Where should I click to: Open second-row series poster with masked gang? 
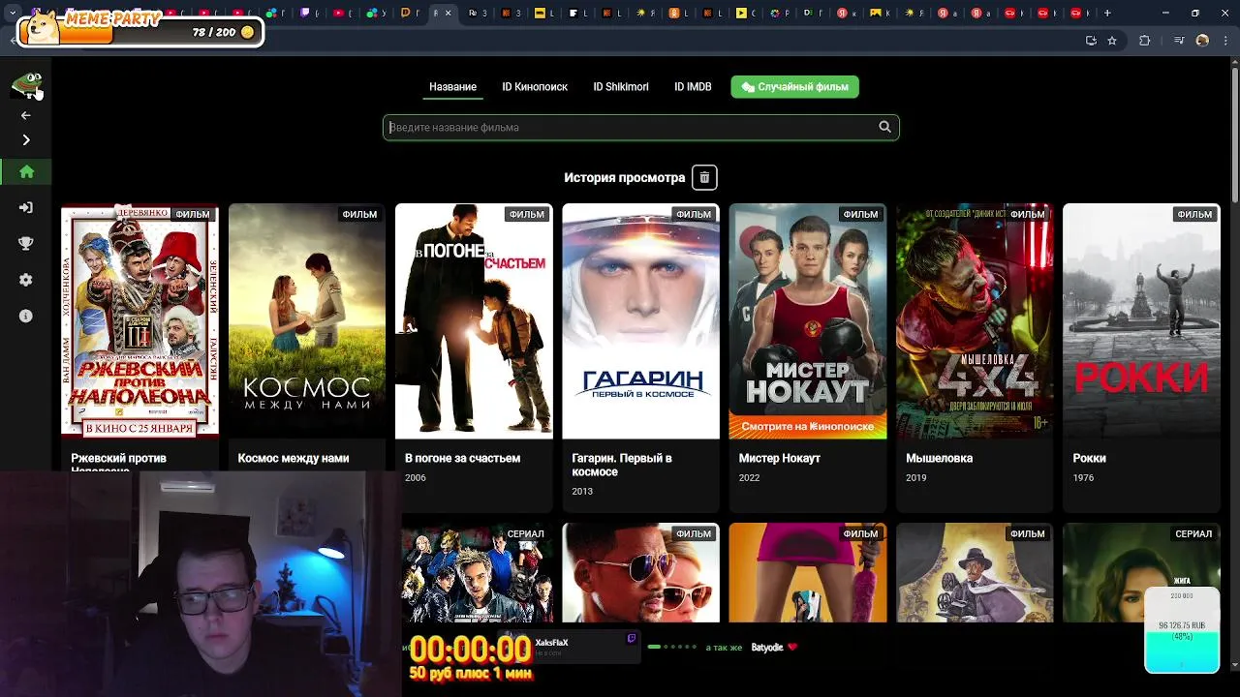(x=477, y=572)
